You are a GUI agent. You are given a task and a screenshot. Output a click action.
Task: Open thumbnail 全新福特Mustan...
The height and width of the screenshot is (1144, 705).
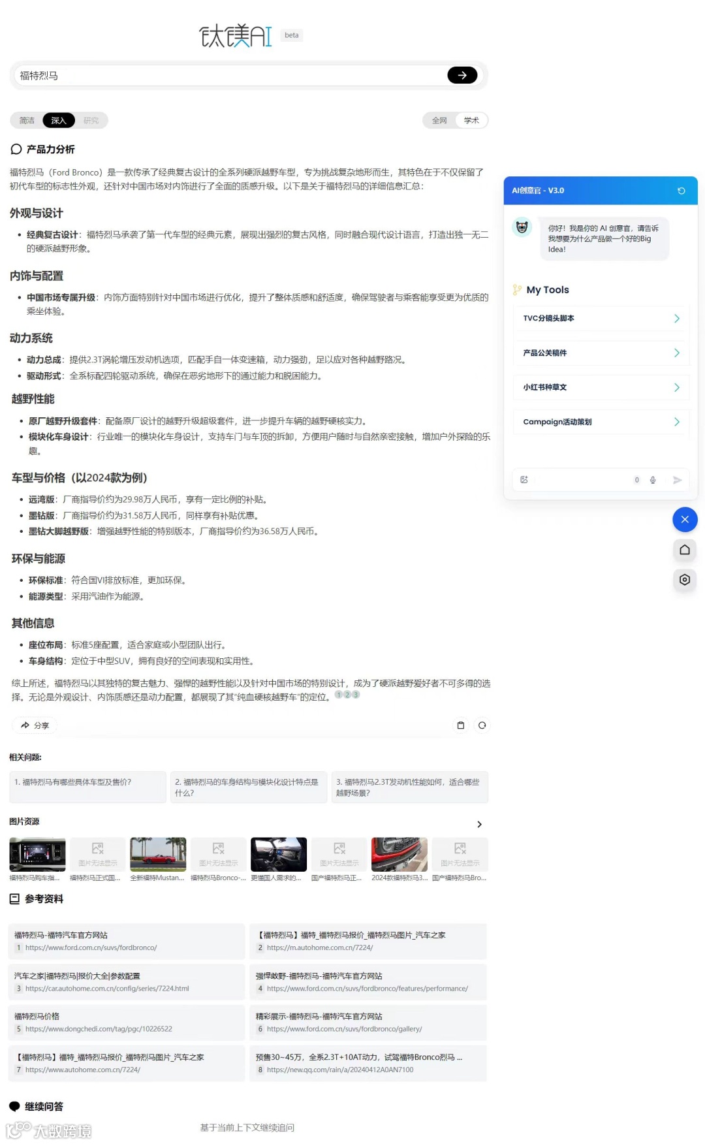pos(158,855)
